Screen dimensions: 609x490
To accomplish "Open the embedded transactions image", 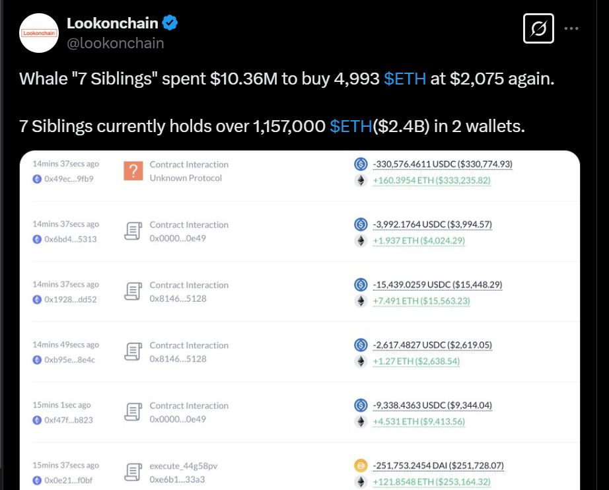I will (x=299, y=317).
